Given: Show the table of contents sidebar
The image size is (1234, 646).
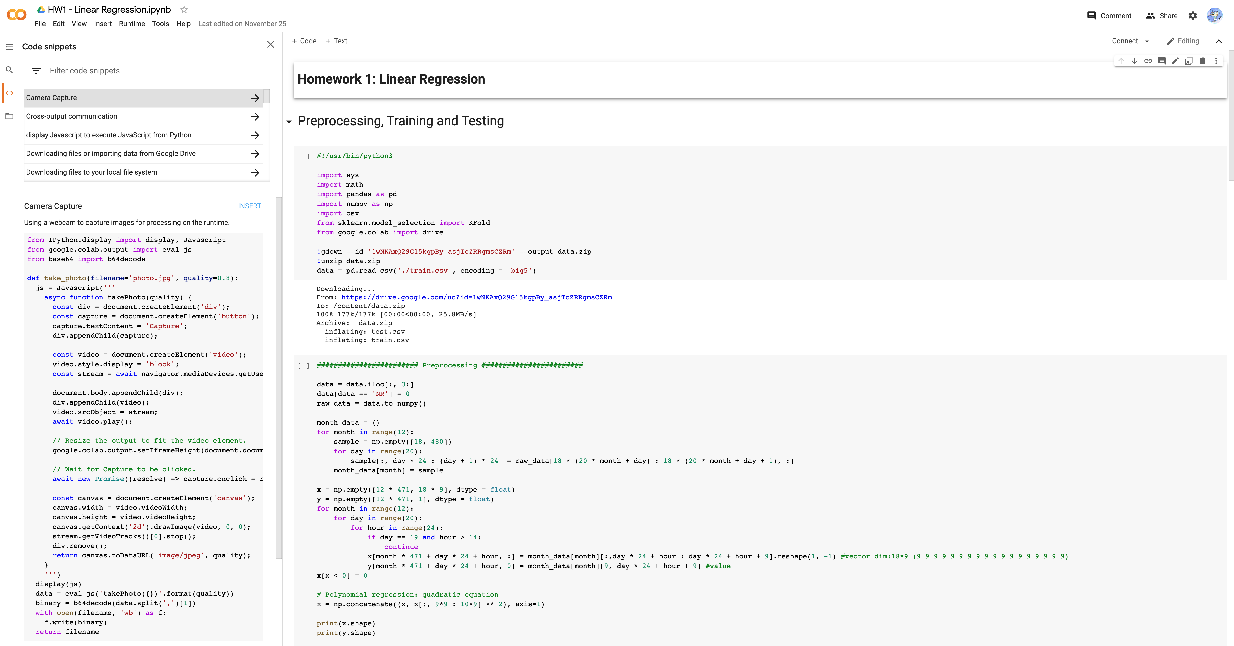Looking at the screenshot, I should tap(9, 47).
